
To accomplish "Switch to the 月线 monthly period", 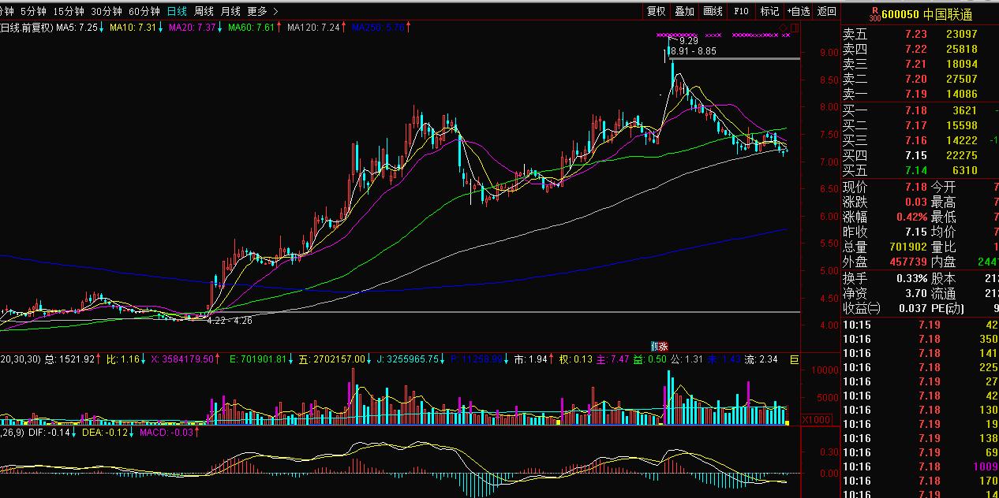I will [230, 11].
